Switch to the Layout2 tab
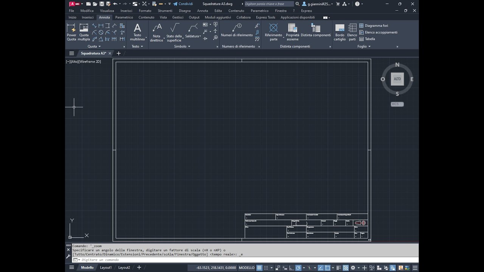Screen dimensions: 484x272 pos(124,267)
